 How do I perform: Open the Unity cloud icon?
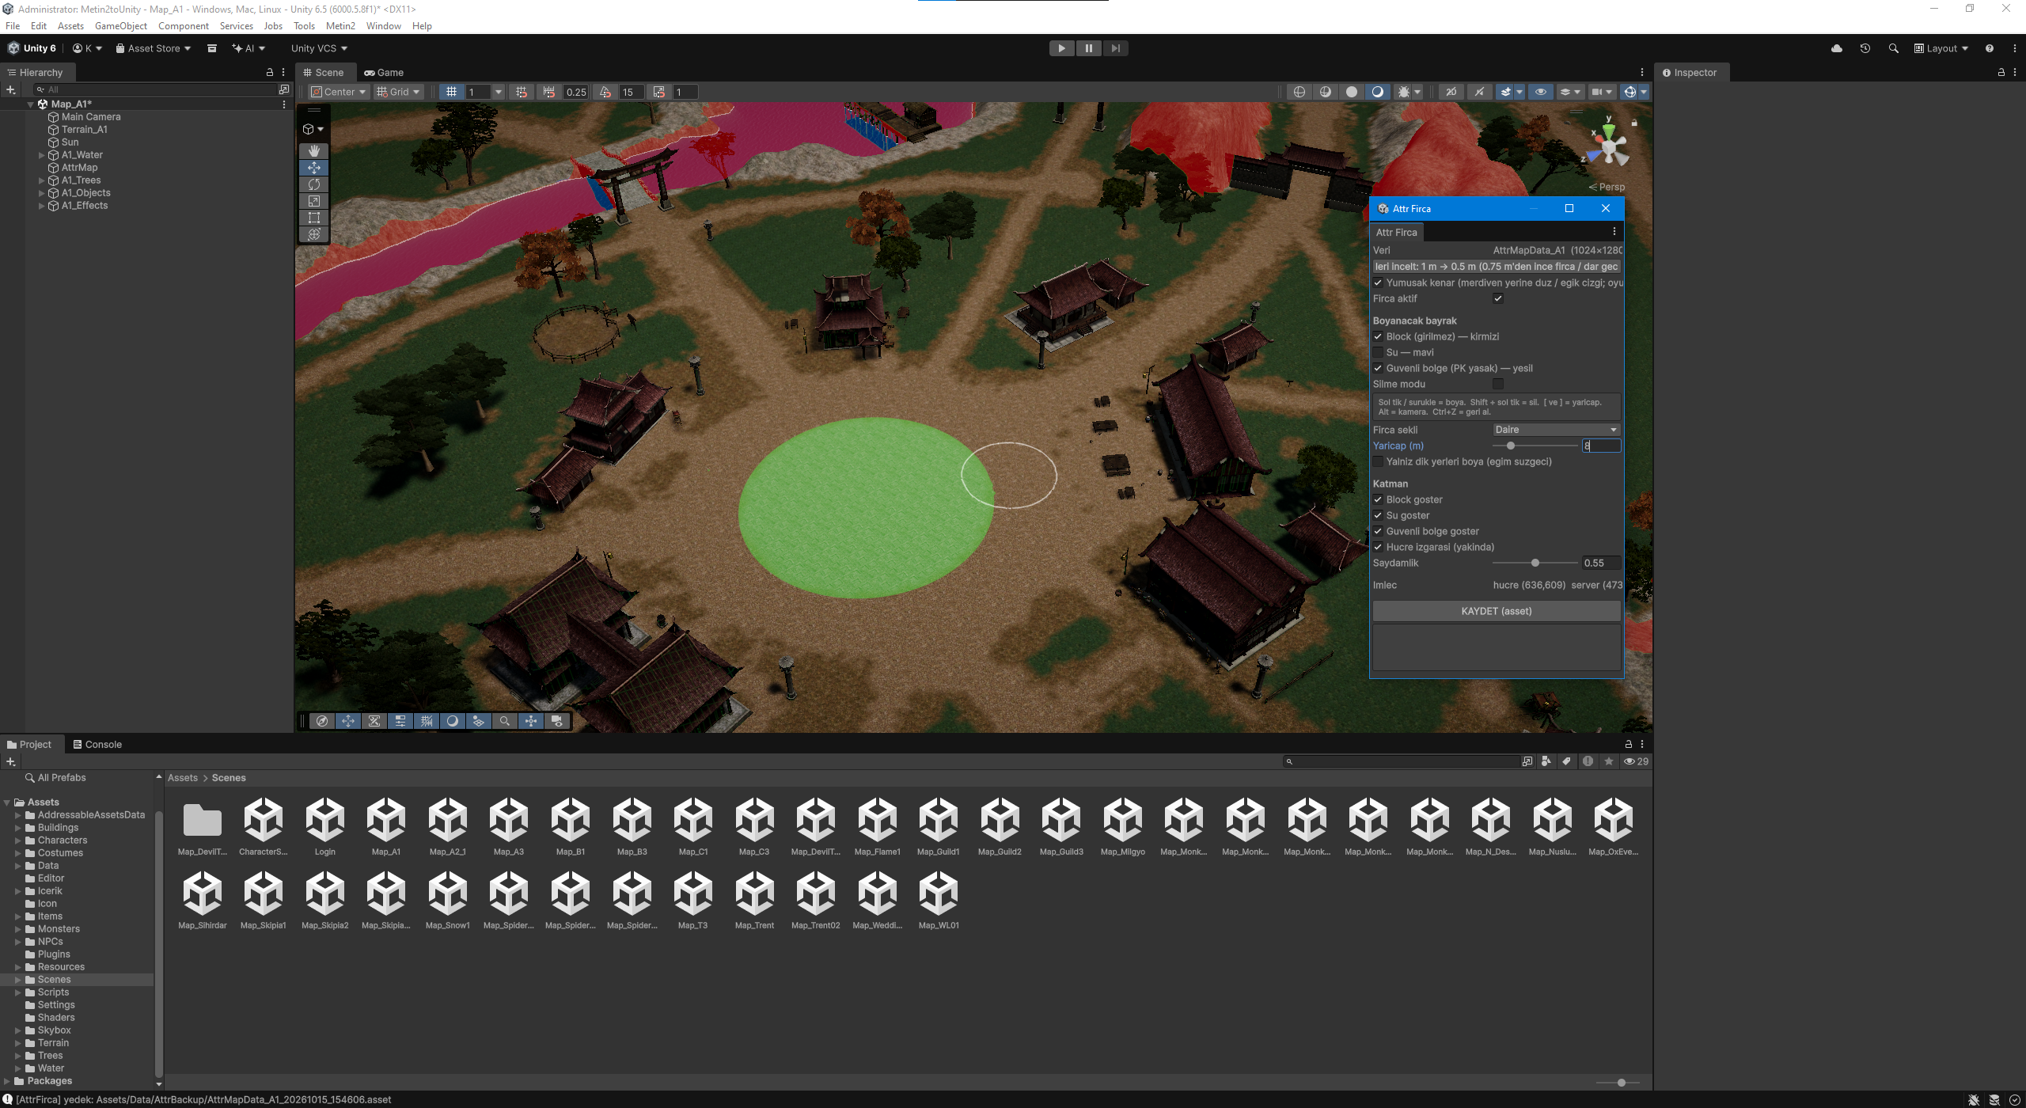1837,48
